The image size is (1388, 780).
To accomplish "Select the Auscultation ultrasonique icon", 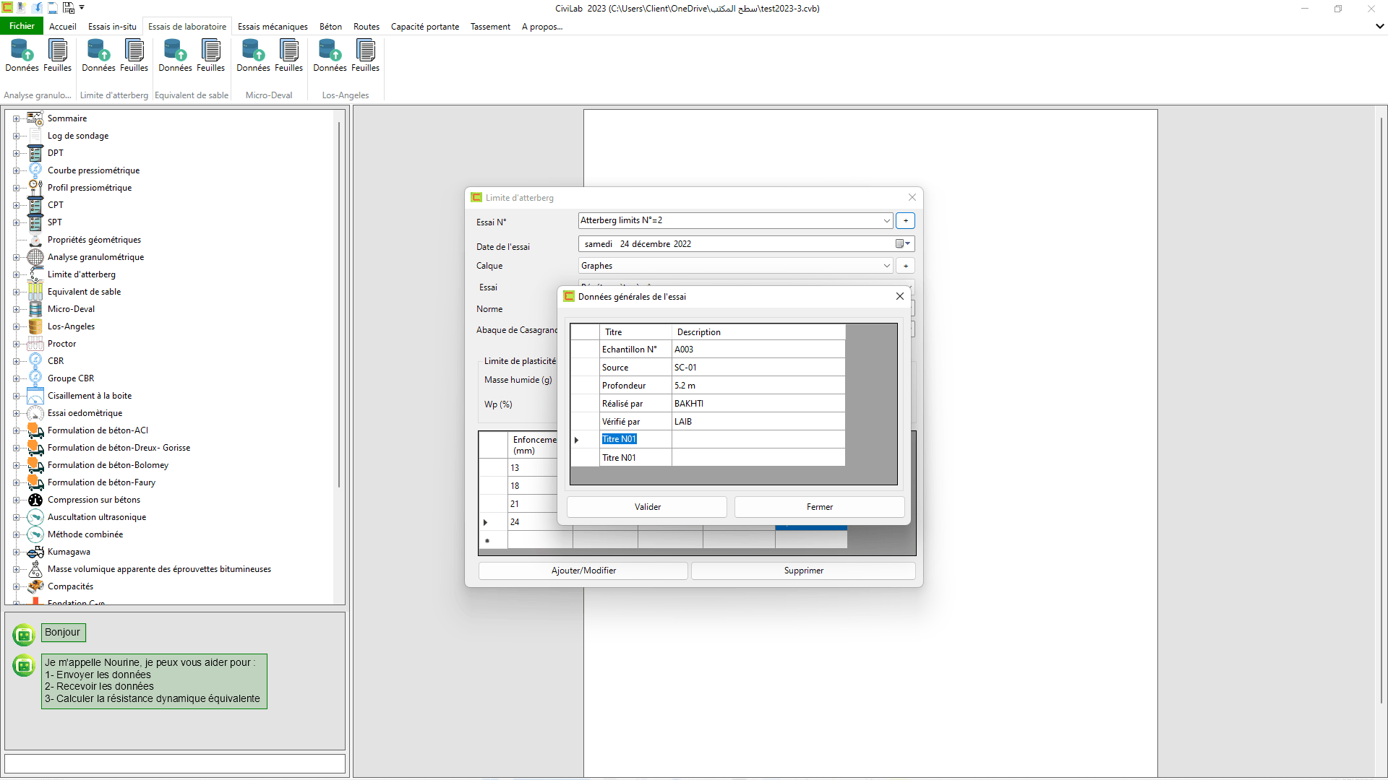I will point(35,516).
